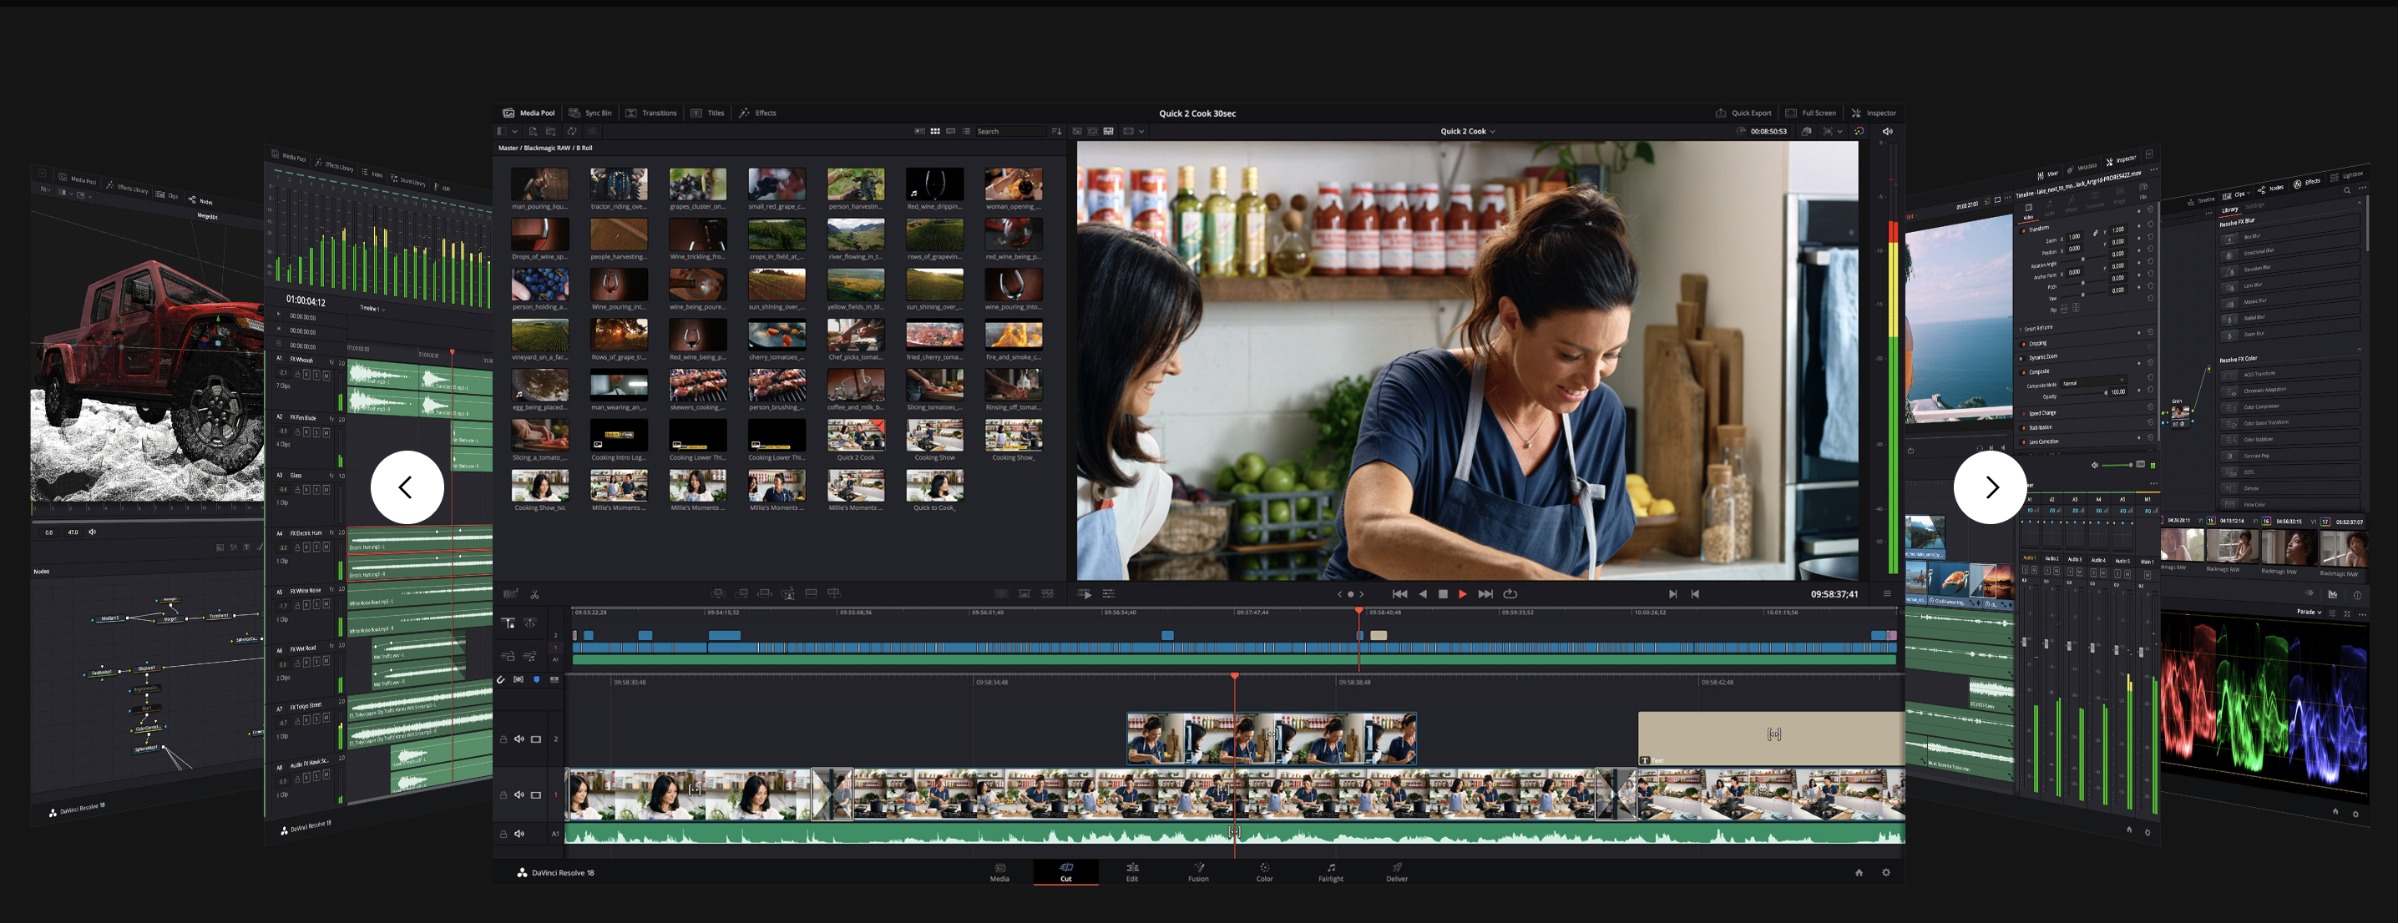Image resolution: width=2398 pixels, height=923 pixels.
Task: Select the split clip scissors tool
Action: click(x=534, y=594)
